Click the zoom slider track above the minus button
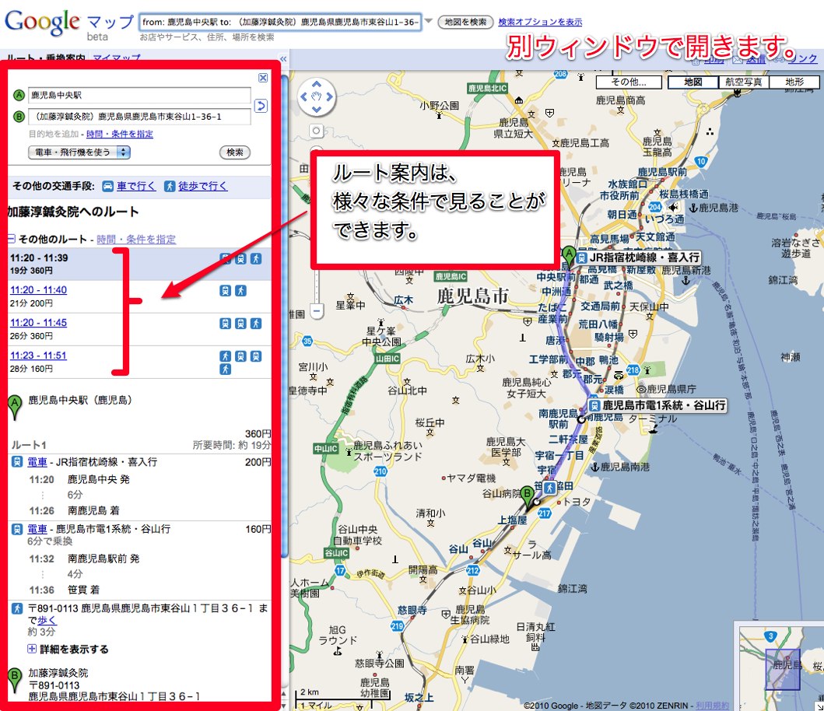The width and height of the screenshot is (824, 711). click(x=317, y=287)
